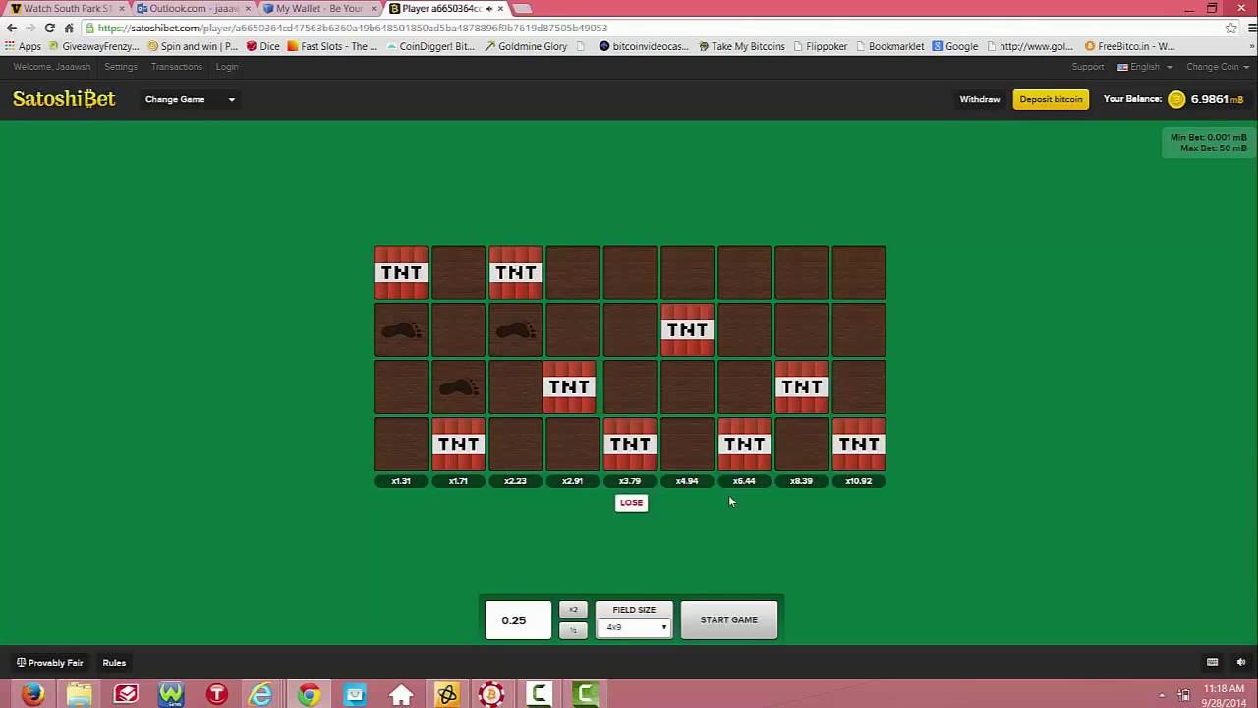Click the TNT tile in the x2.23 column

[516, 272]
